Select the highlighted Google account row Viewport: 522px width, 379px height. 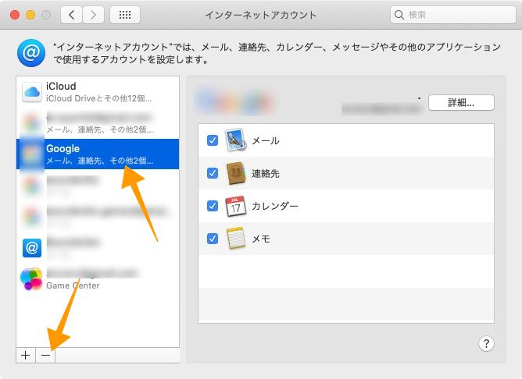pos(98,154)
